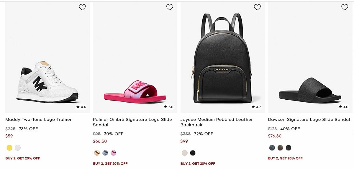Choose brown swatch for Dawson Slide Sandal
This screenshot has width=354, height=169.
280,148
